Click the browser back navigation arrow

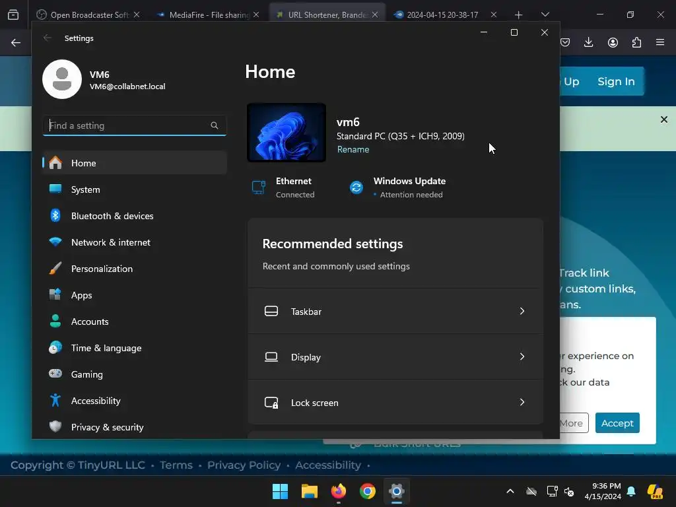(x=16, y=42)
